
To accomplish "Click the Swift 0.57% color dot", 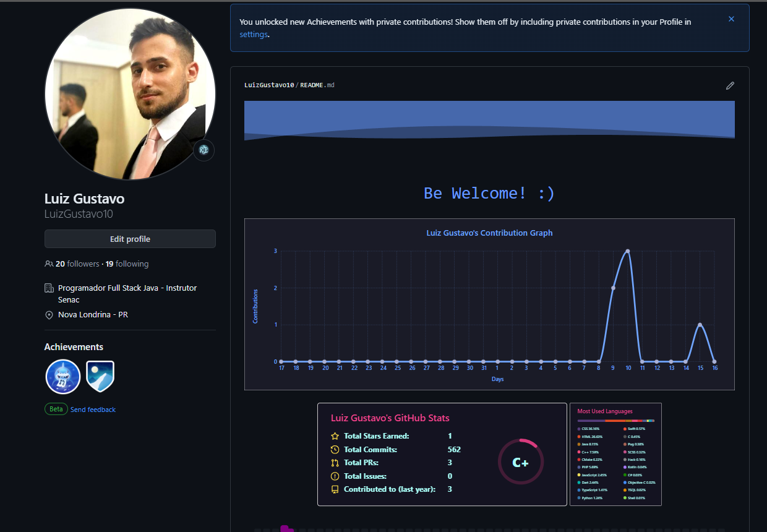I will tap(625, 429).
